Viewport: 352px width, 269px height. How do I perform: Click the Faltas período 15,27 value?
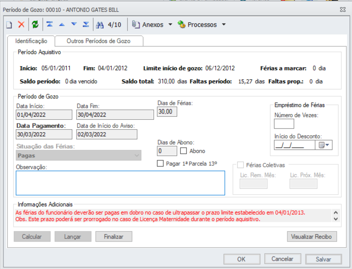coord(245,81)
